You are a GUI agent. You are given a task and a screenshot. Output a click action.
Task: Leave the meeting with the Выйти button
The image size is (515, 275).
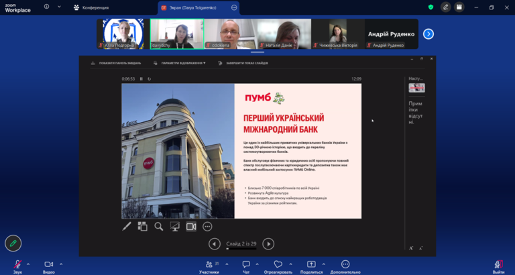pos(498,267)
